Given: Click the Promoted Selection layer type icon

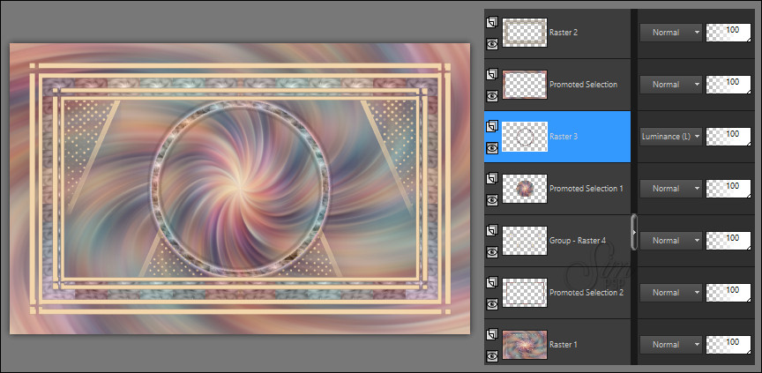Looking at the screenshot, I should pyautogui.click(x=492, y=74).
